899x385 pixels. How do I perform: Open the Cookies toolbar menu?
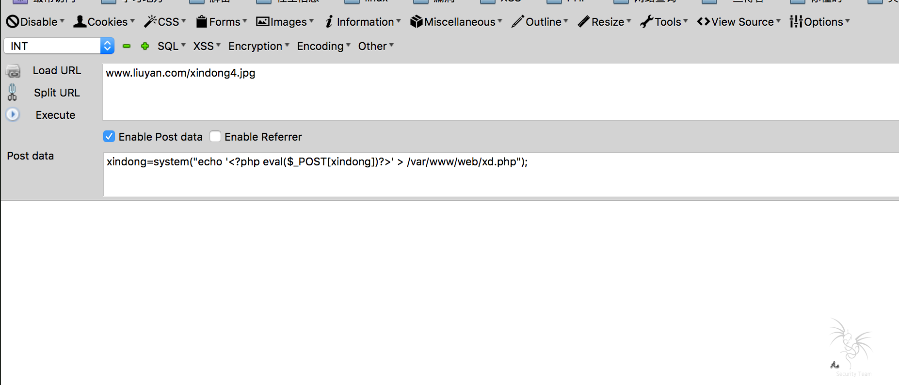tap(104, 22)
